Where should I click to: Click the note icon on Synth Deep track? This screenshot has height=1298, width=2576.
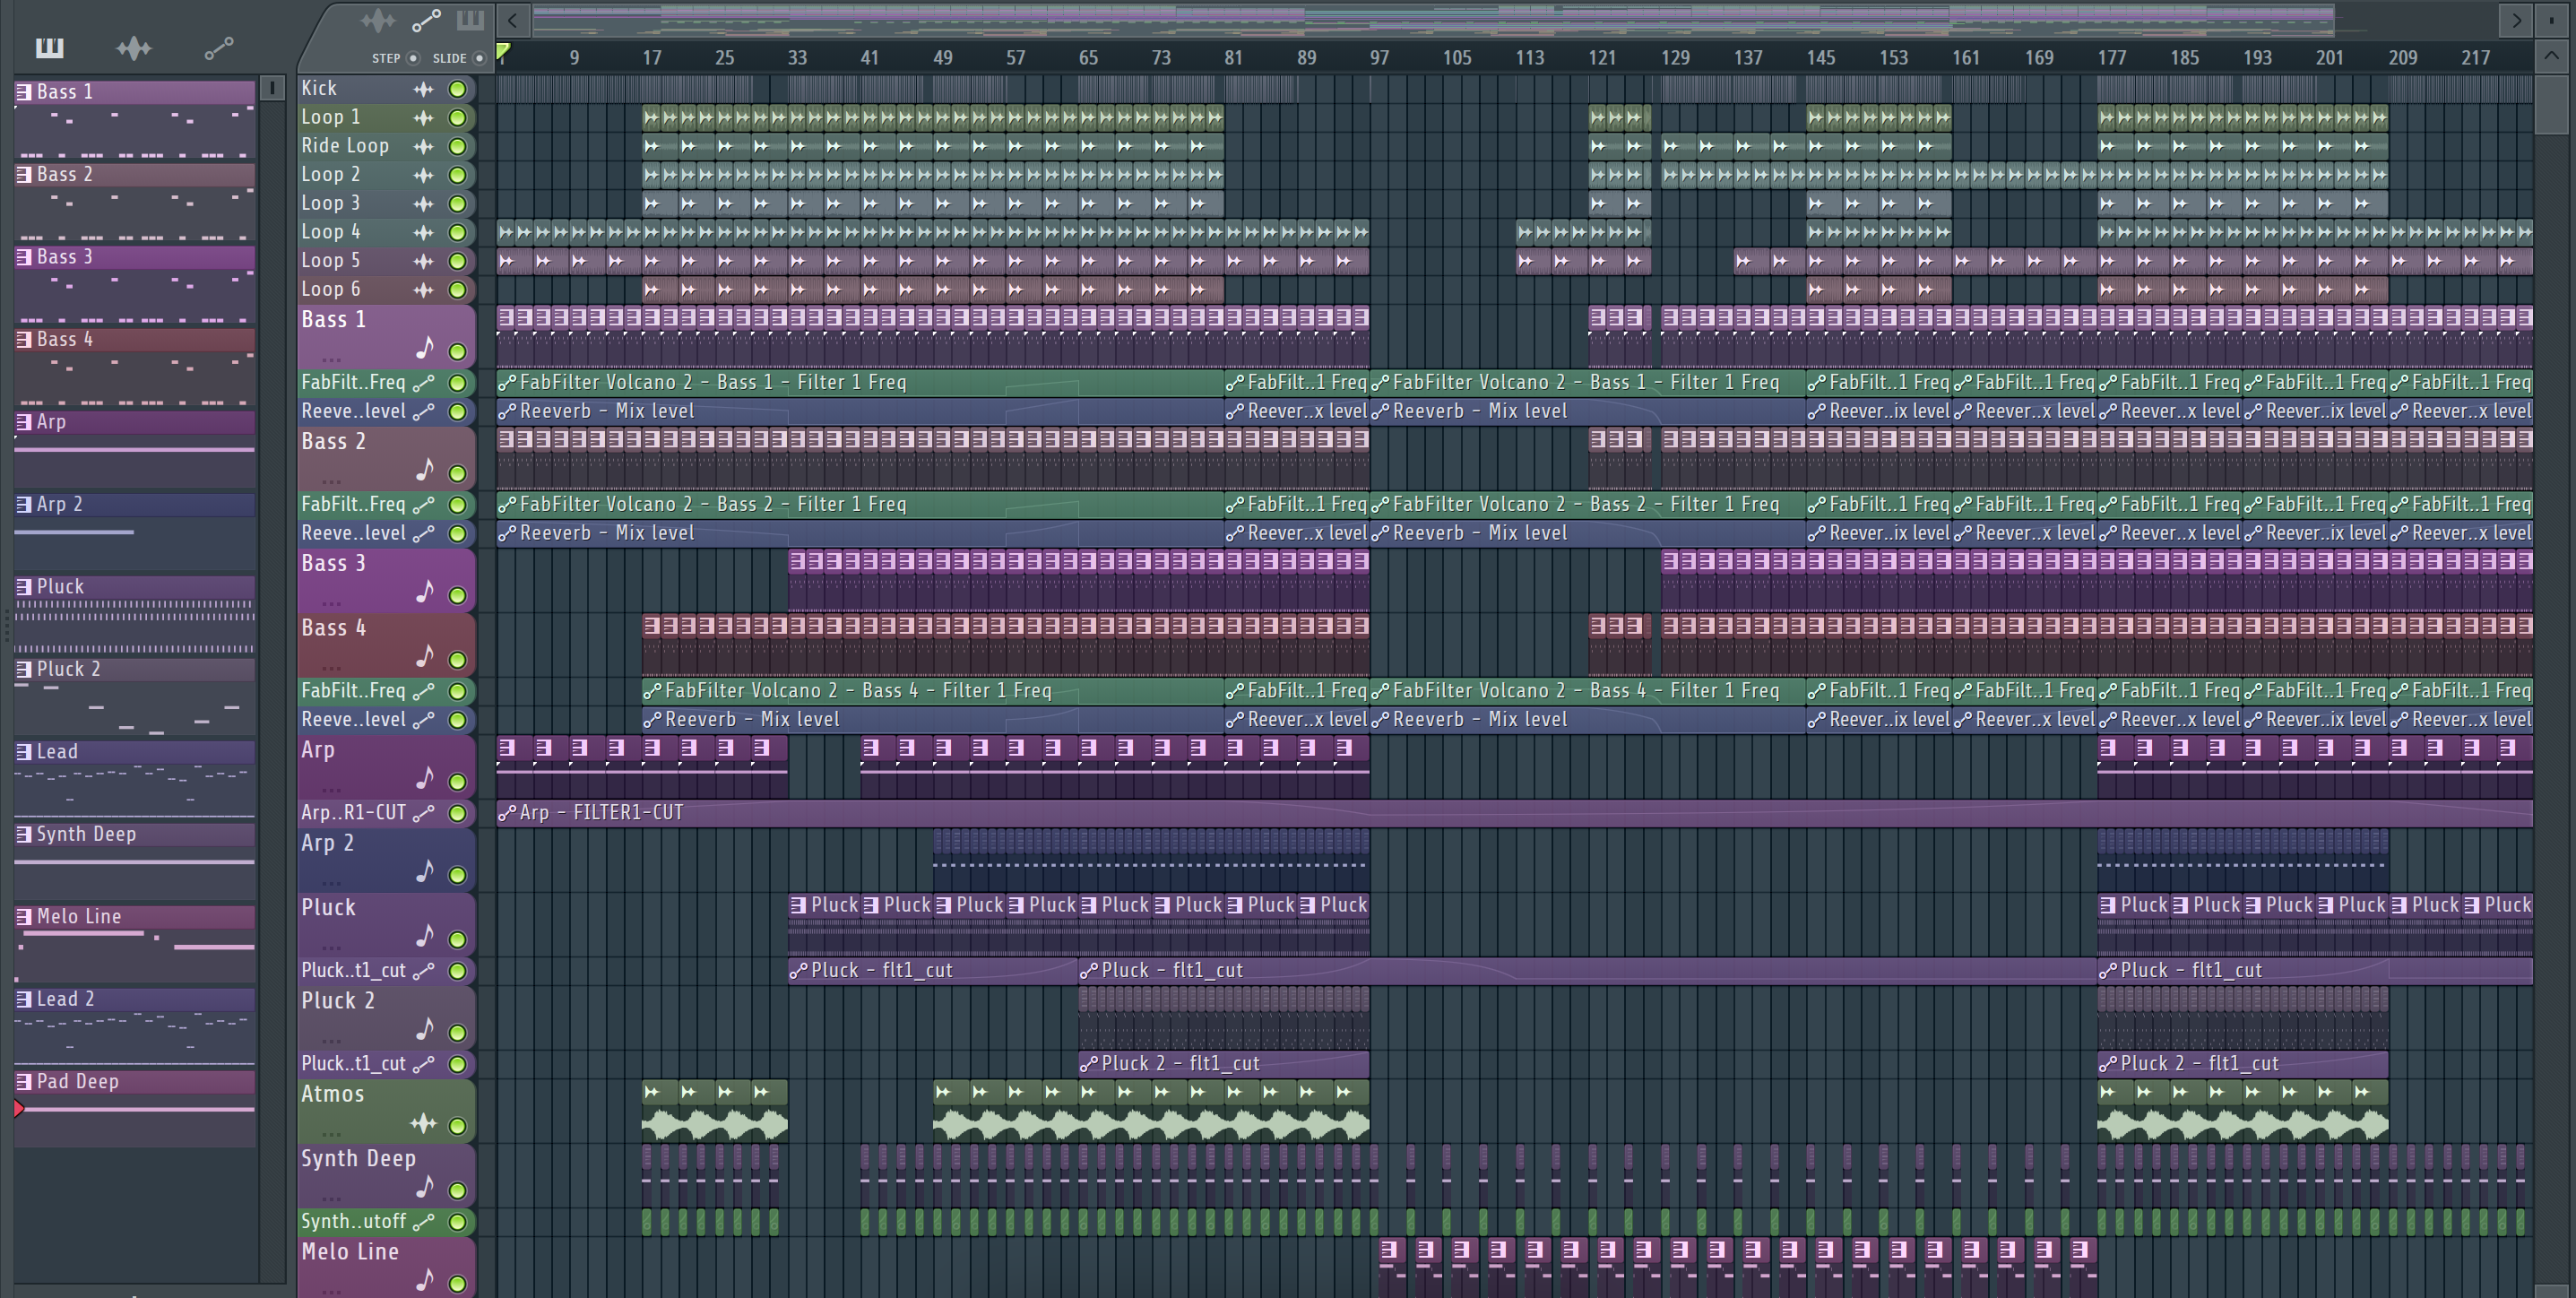pyautogui.click(x=425, y=1187)
